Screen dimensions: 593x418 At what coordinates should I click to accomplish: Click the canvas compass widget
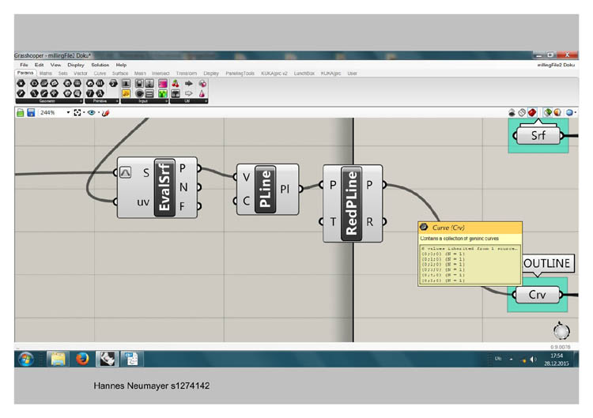pyautogui.click(x=561, y=331)
